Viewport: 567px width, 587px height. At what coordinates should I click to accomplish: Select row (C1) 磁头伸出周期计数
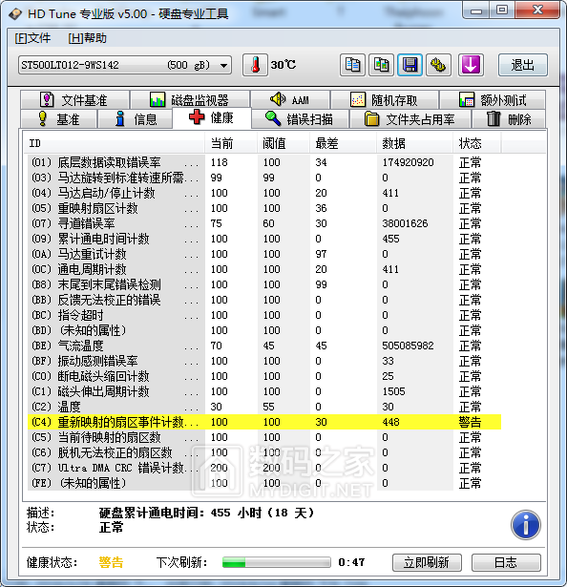[264, 391]
